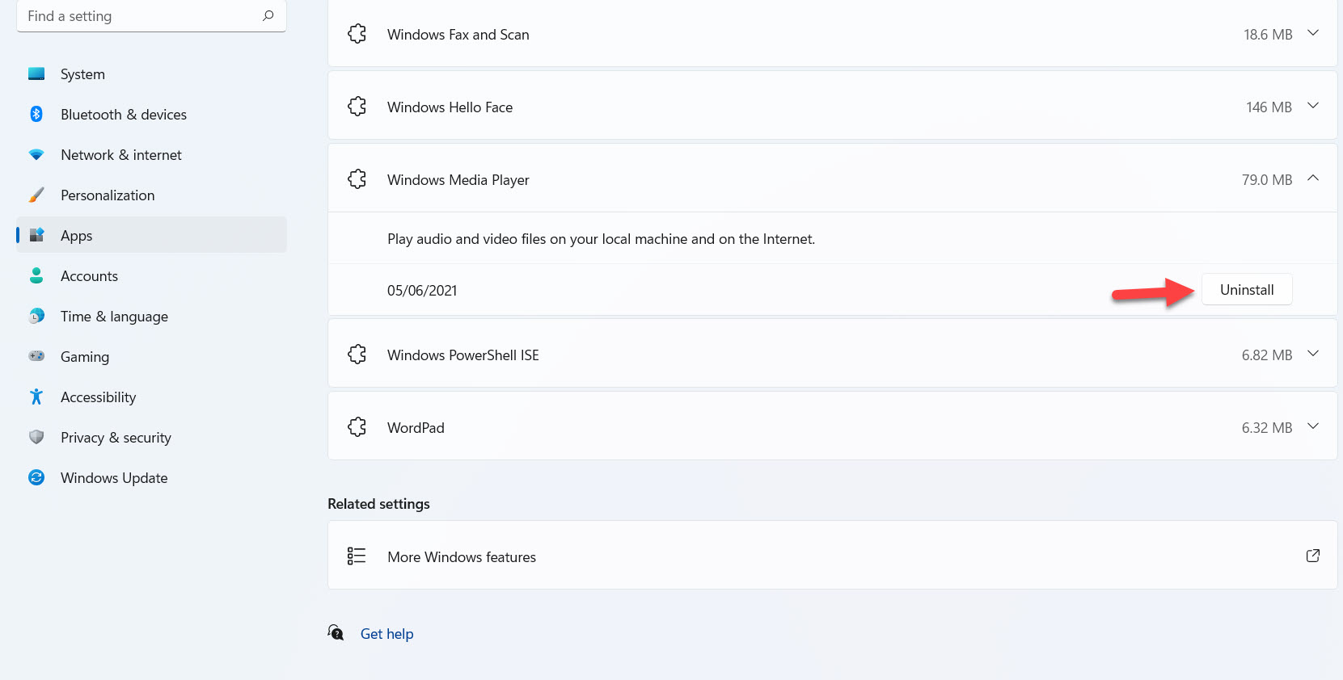
Task: Click the search magnifier icon
Action: pyautogui.click(x=268, y=16)
